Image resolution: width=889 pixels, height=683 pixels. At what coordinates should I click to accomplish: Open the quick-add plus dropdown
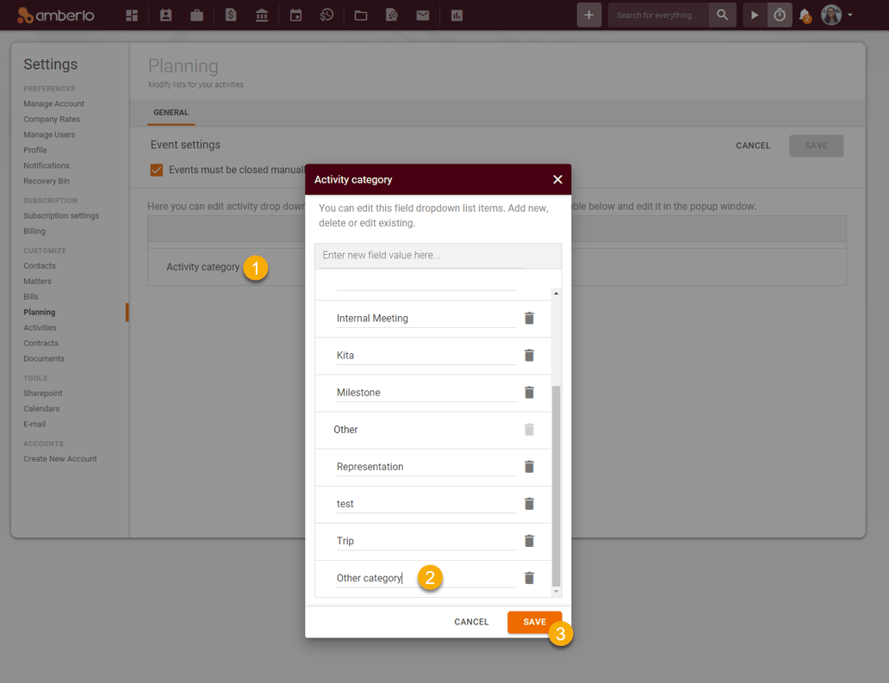click(589, 15)
